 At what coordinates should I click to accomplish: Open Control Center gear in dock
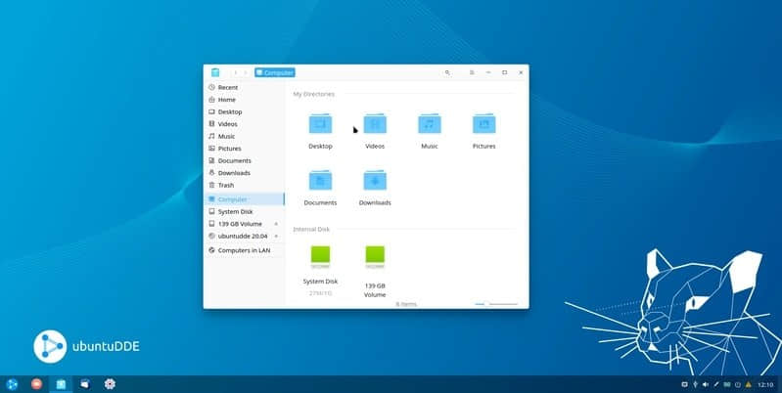pyautogui.click(x=109, y=383)
